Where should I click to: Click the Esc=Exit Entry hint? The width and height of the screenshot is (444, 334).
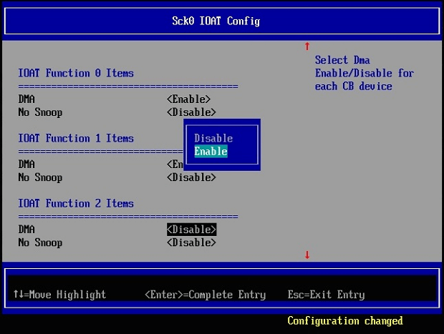(327, 295)
